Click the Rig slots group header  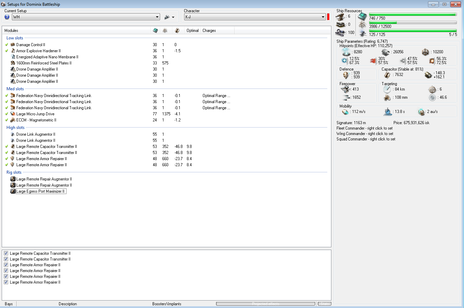(x=14, y=172)
